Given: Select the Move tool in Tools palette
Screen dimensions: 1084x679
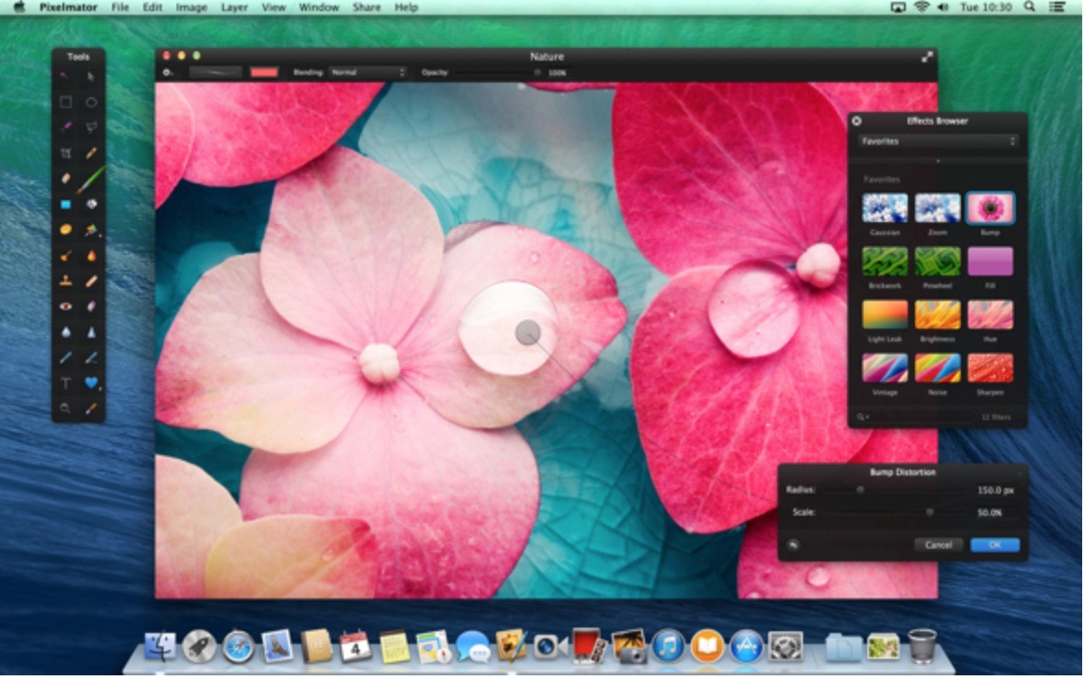Looking at the screenshot, I should [91, 76].
